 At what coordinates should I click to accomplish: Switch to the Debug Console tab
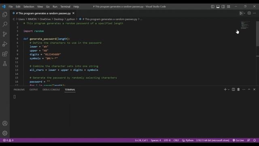(x=51, y=90)
